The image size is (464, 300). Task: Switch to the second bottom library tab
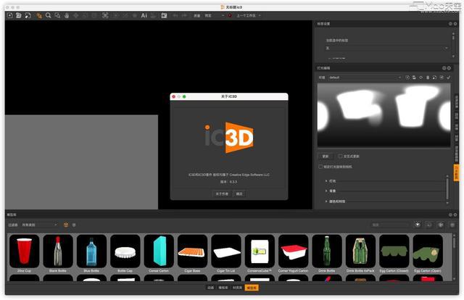[223, 288]
